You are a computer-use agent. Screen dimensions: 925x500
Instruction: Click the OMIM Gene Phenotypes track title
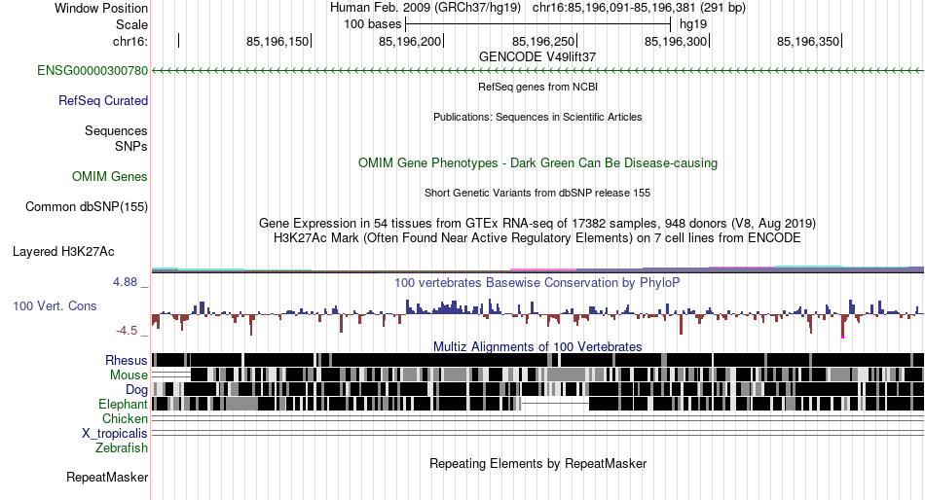[x=537, y=163]
